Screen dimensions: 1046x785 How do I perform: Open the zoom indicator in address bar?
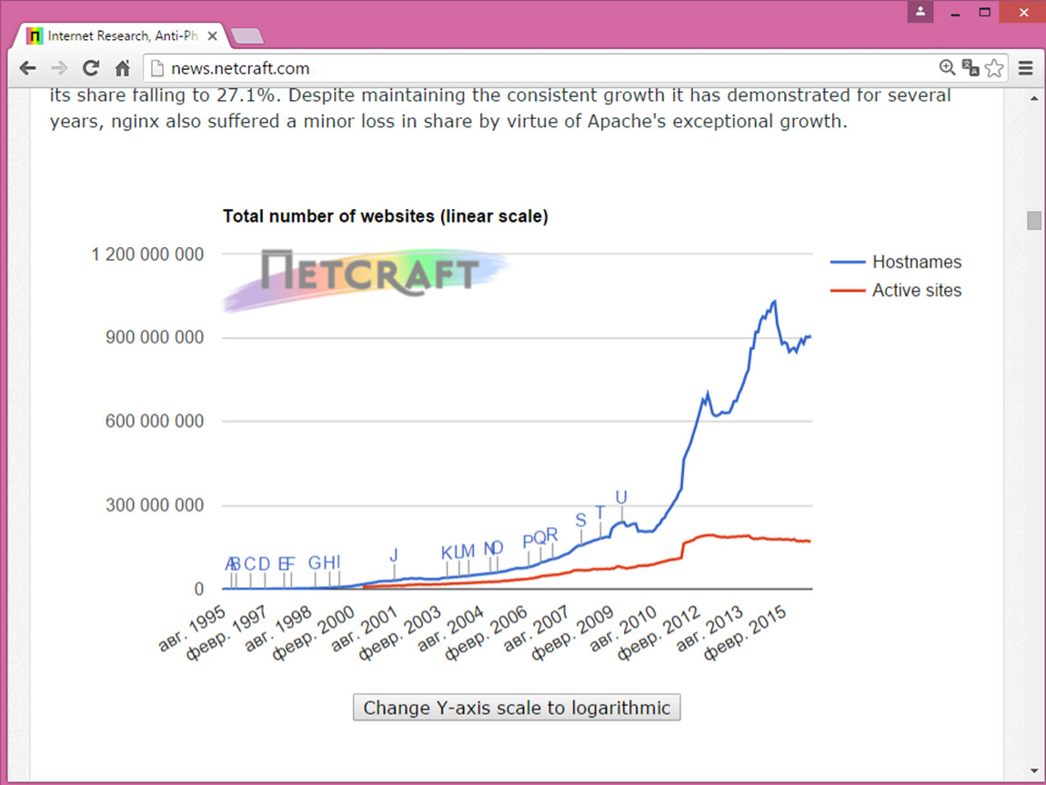pos(947,68)
